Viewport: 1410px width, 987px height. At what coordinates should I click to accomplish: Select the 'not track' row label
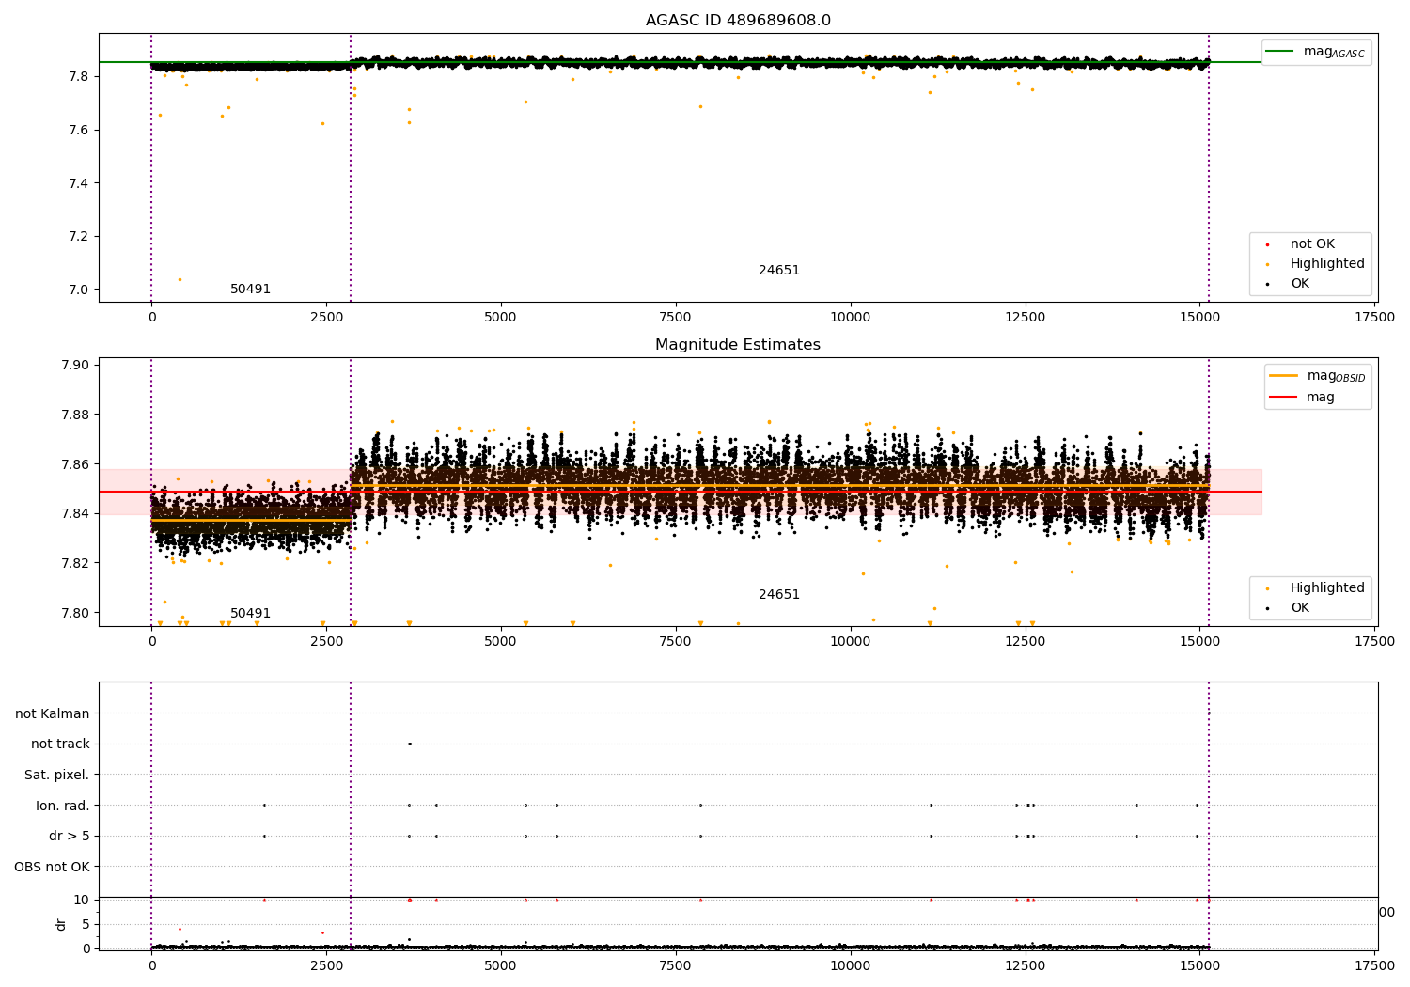pyautogui.click(x=60, y=744)
